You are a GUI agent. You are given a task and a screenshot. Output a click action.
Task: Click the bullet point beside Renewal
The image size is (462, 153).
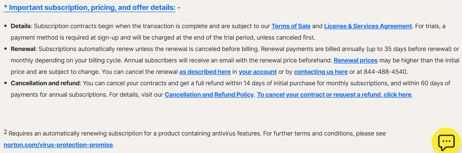tap(6, 49)
